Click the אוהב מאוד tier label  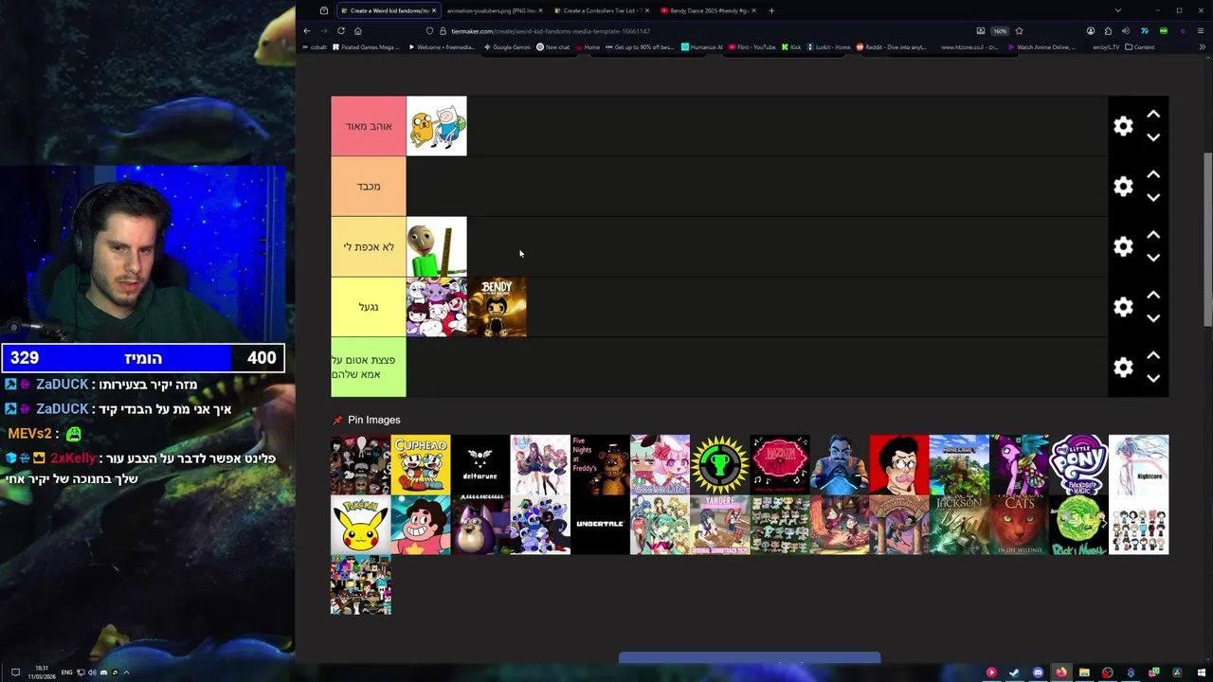coord(369,126)
